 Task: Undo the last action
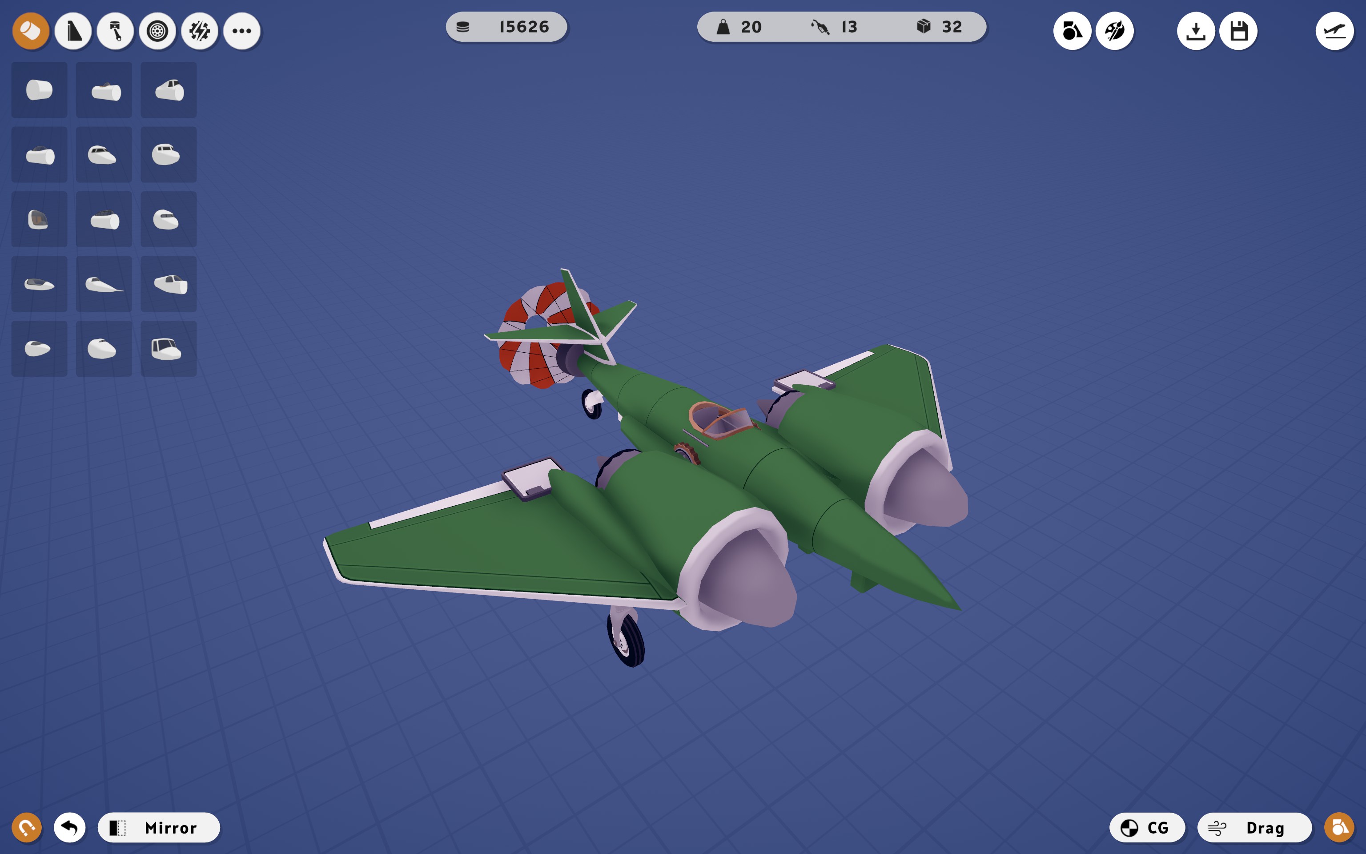click(x=69, y=827)
